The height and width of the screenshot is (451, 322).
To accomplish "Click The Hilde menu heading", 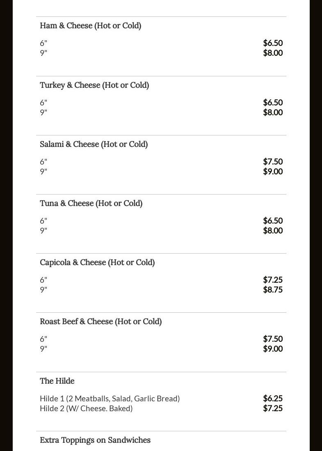I will click(57, 381).
